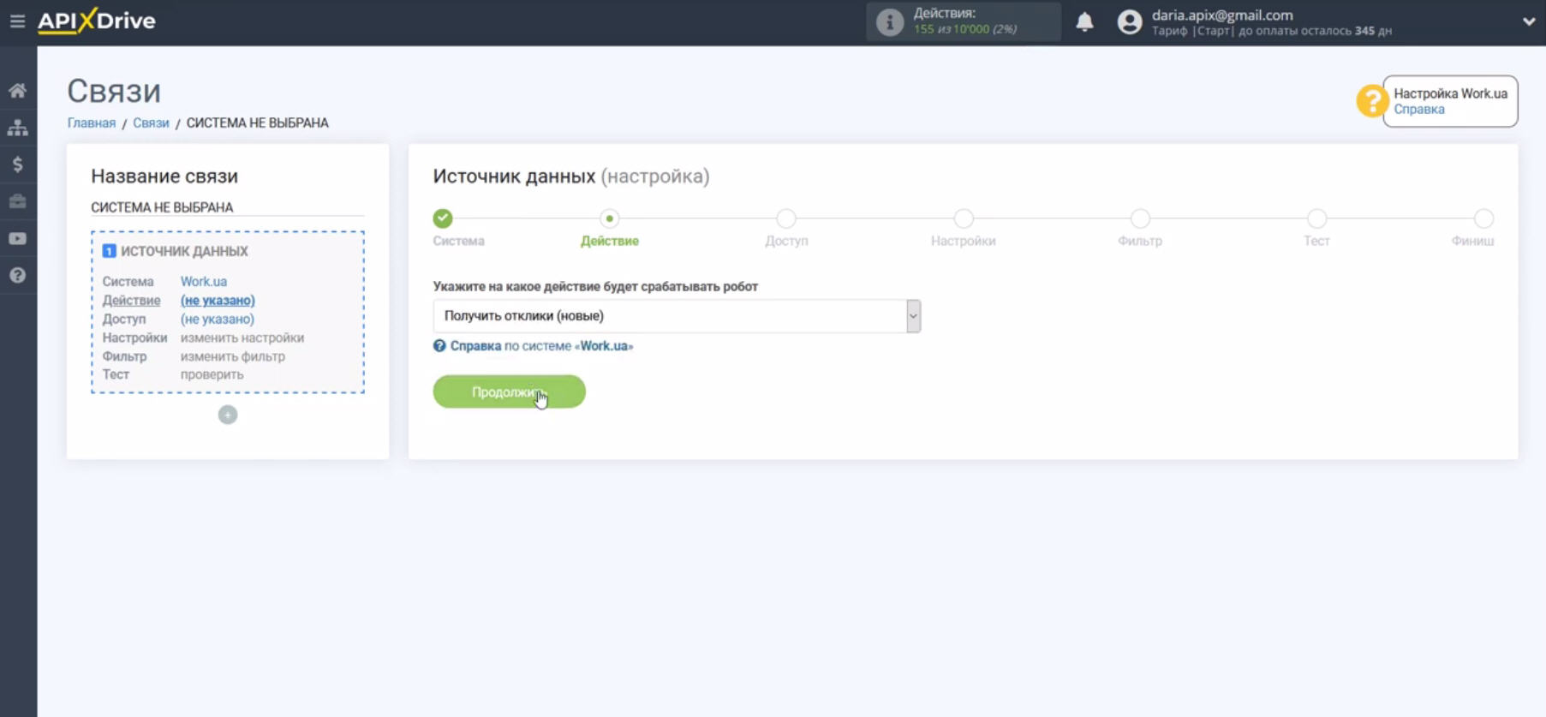The width and height of the screenshot is (1546, 717).
Task: Select the Финиш step circle
Action: coord(1483,218)
